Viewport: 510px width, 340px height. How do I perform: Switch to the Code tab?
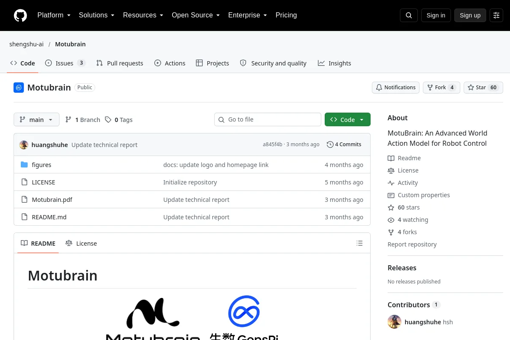click(x=23, y=63)
